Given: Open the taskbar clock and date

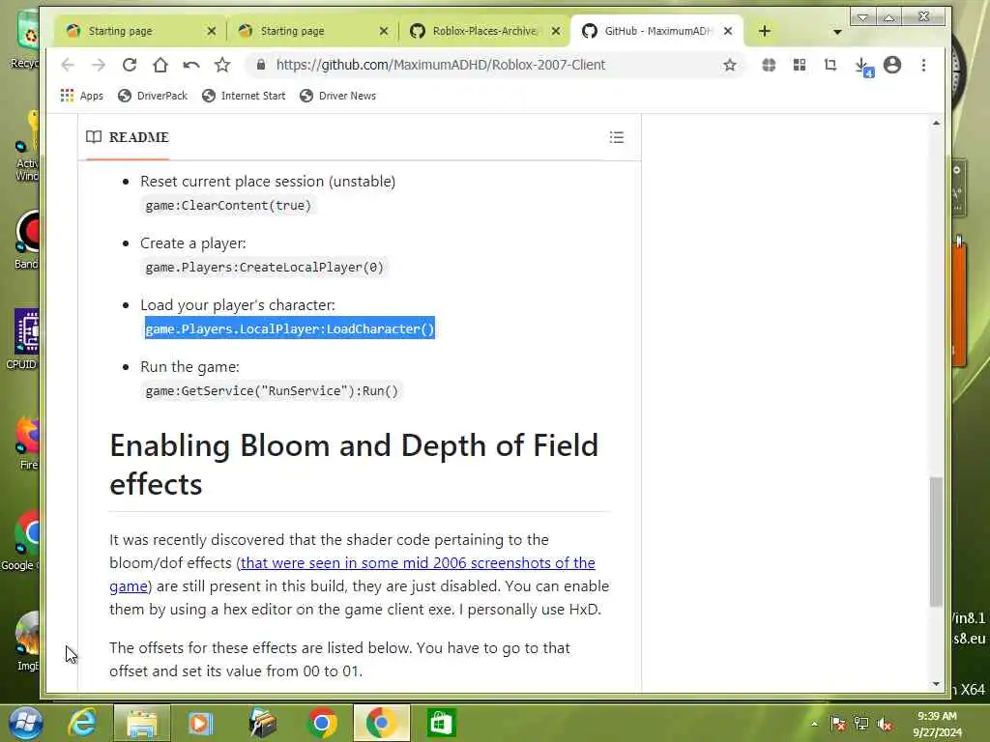Looking at the screenshot, I should pyautogui.click(x=937, y=724).
